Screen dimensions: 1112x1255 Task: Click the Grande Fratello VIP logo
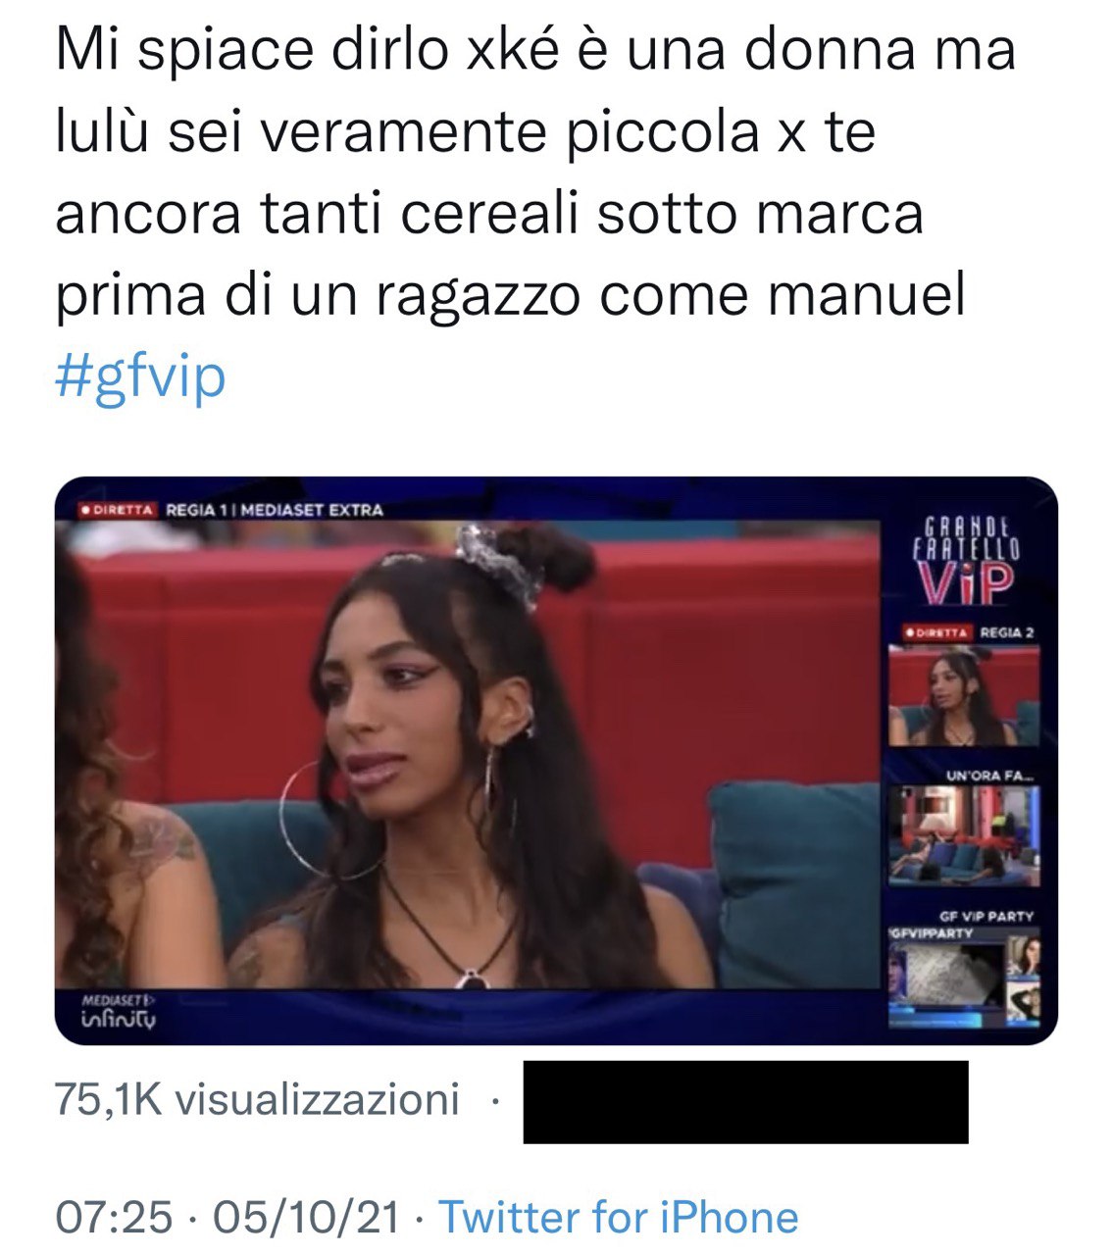(967, 560)
